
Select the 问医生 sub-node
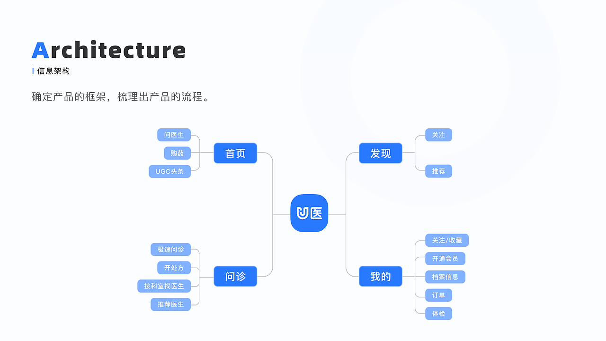(174, 135)
